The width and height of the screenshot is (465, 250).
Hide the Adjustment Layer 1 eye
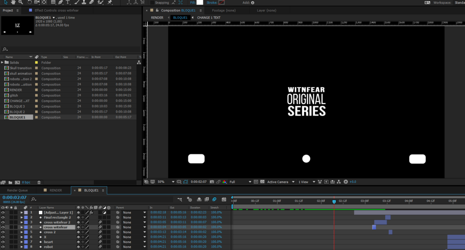[x=3, y=212]
